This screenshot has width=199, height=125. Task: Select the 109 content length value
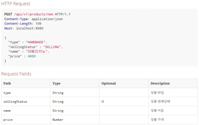click(39, 24)
